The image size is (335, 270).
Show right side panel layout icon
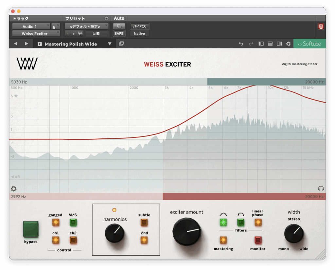coord(279,44)
